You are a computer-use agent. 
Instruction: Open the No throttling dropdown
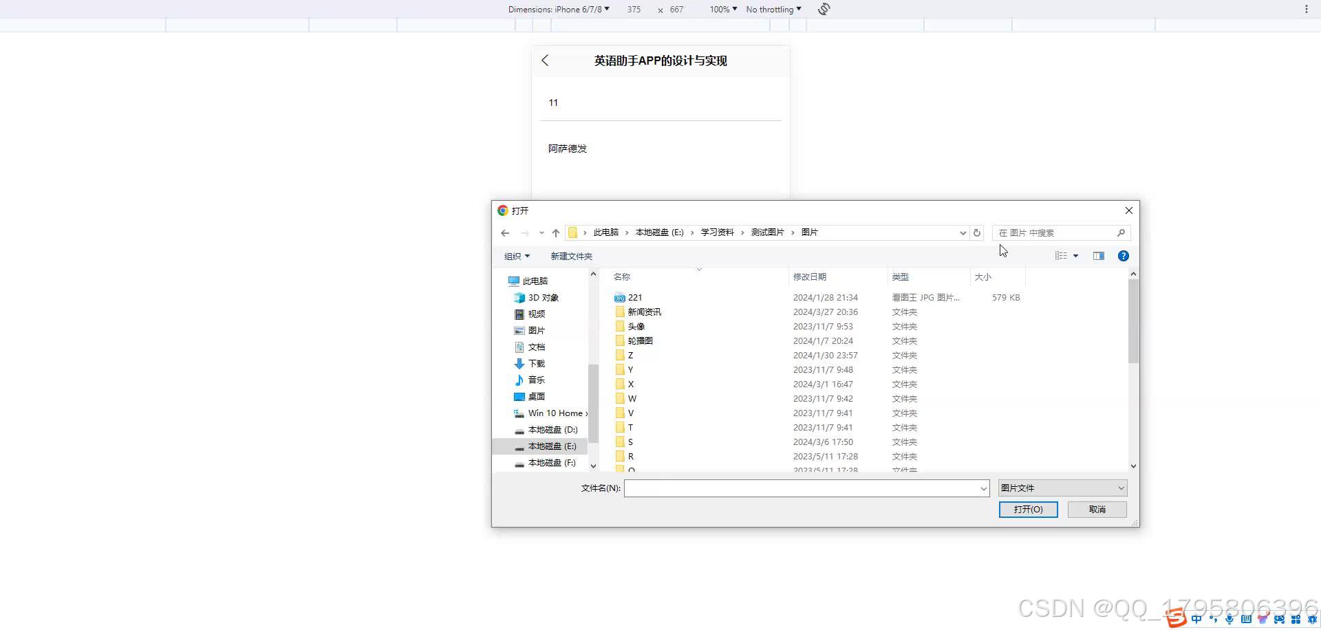773,9
